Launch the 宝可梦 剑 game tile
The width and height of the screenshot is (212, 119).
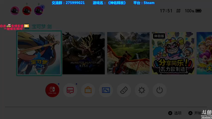click(39, 53)
